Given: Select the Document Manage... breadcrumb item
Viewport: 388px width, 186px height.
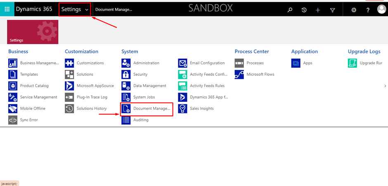Looking at the screenshot, I should (x=114, y=9).
